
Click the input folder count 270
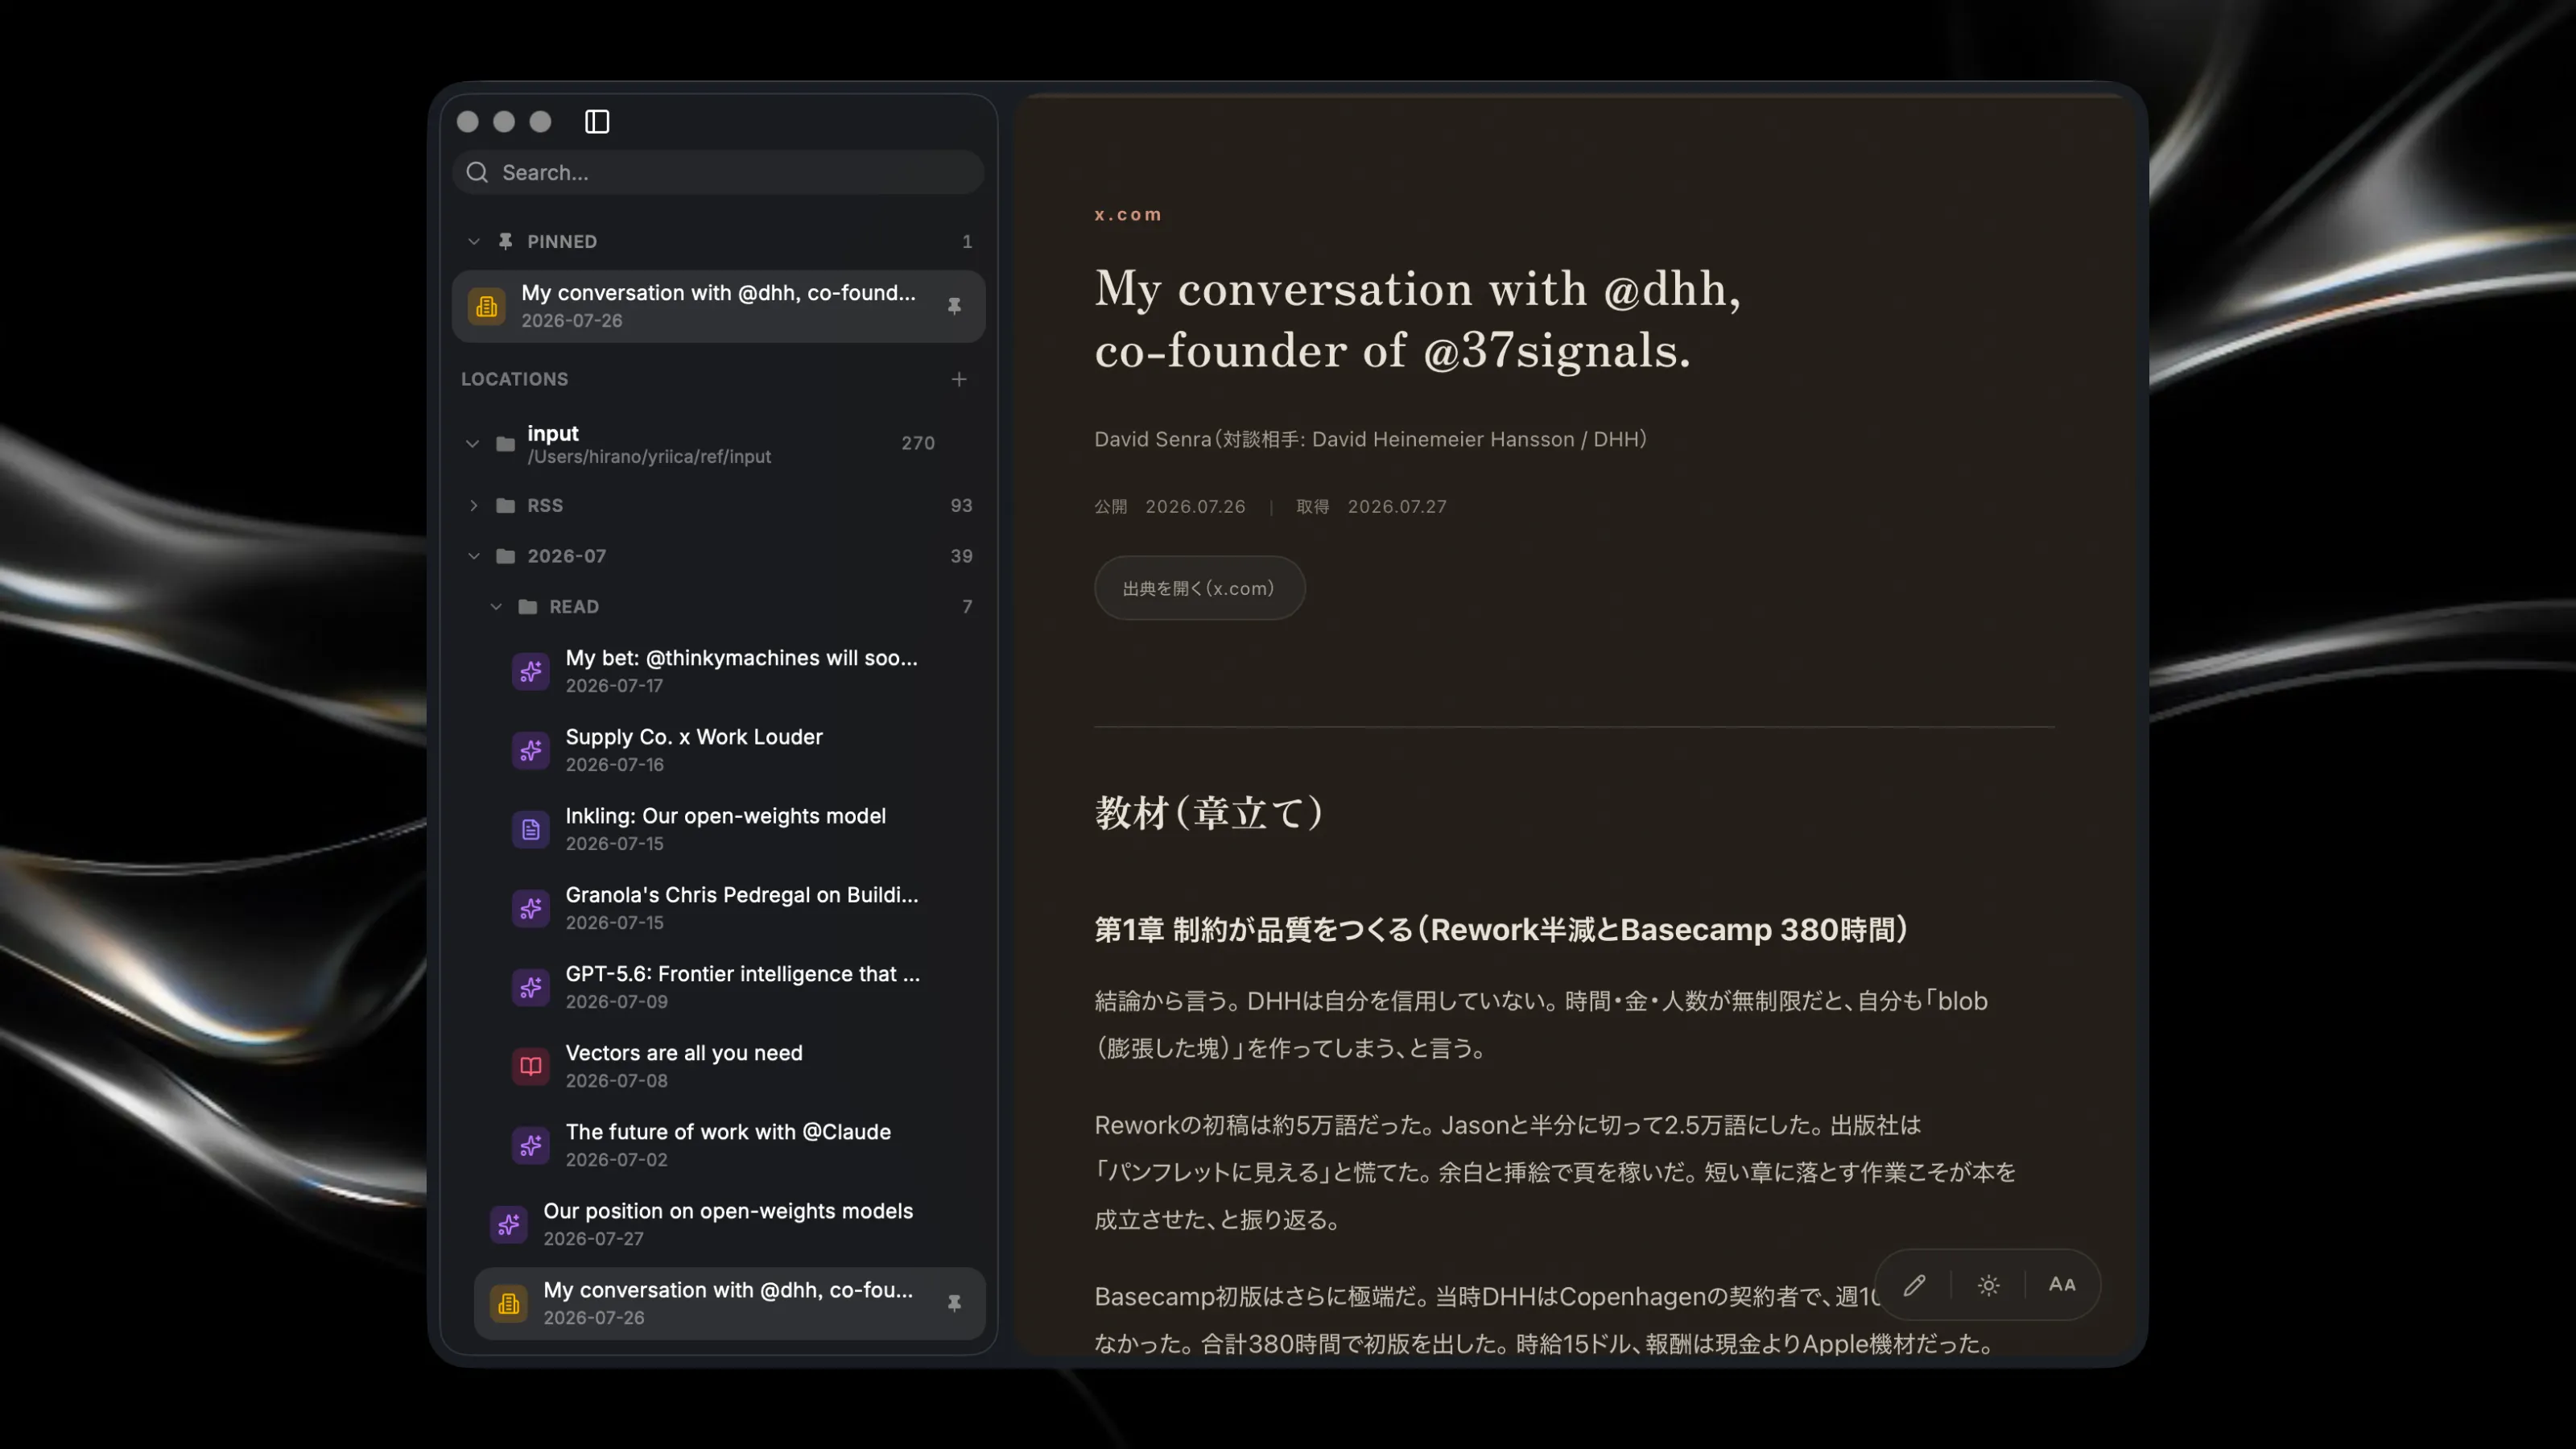pos(917,443)
